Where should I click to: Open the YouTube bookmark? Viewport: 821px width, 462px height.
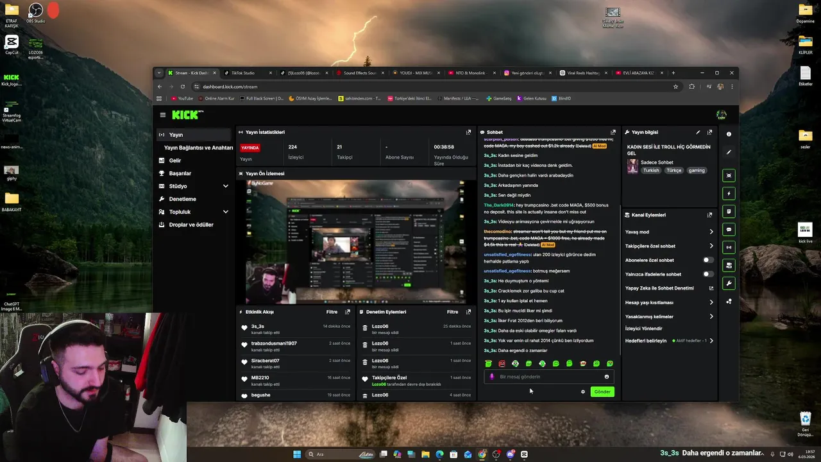[182, 98]
